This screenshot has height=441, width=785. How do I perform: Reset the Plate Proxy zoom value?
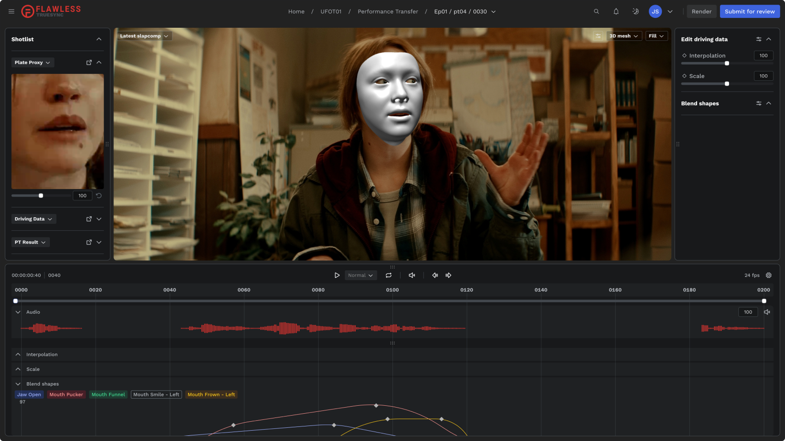pos(99,196)
